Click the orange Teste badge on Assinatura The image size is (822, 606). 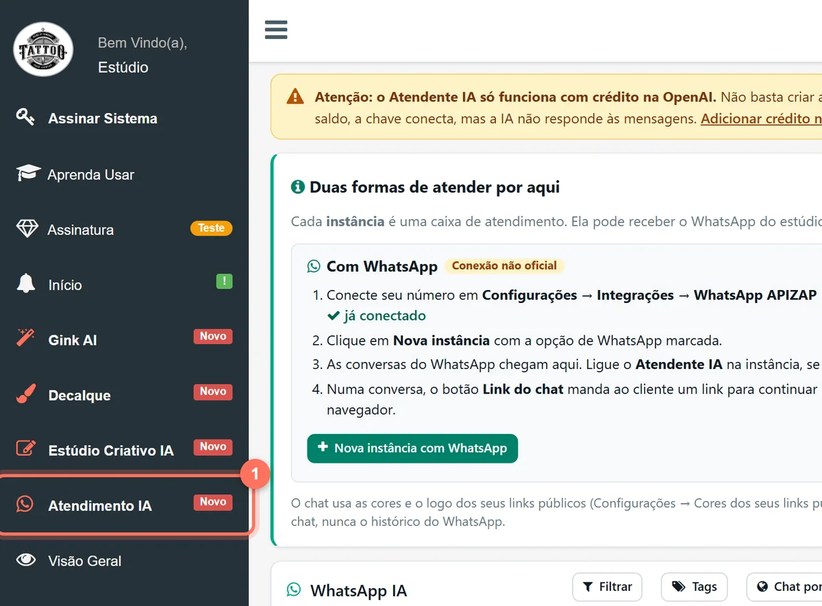point(212,228)
